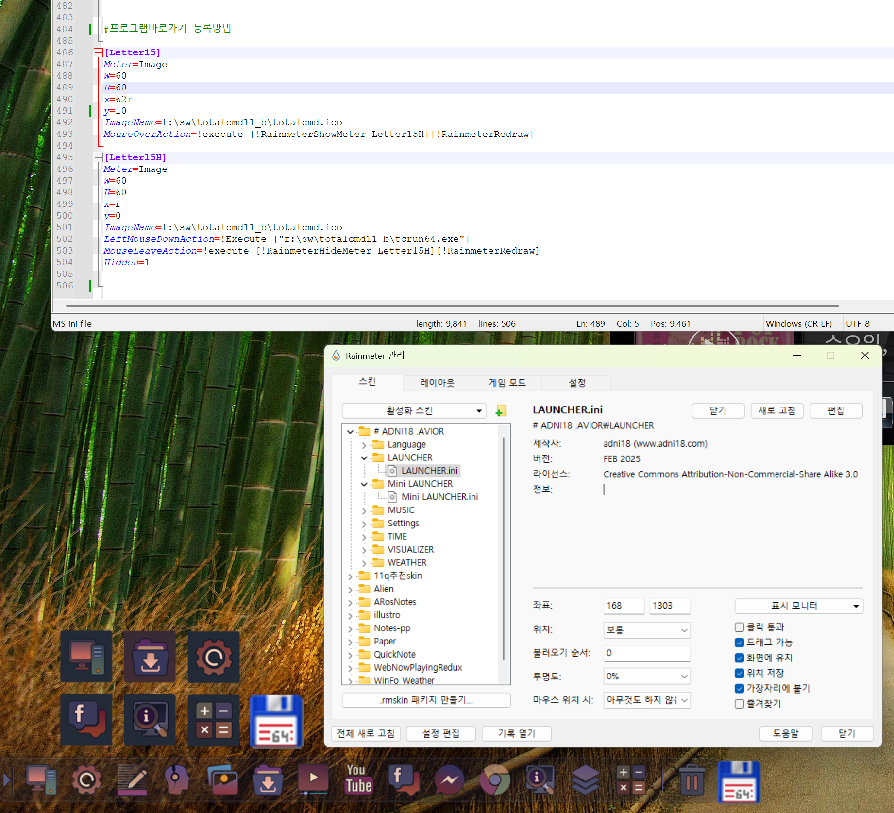Select Mini LAUNCHER.ini in the skin tree
894x813 pixels.
439,497
